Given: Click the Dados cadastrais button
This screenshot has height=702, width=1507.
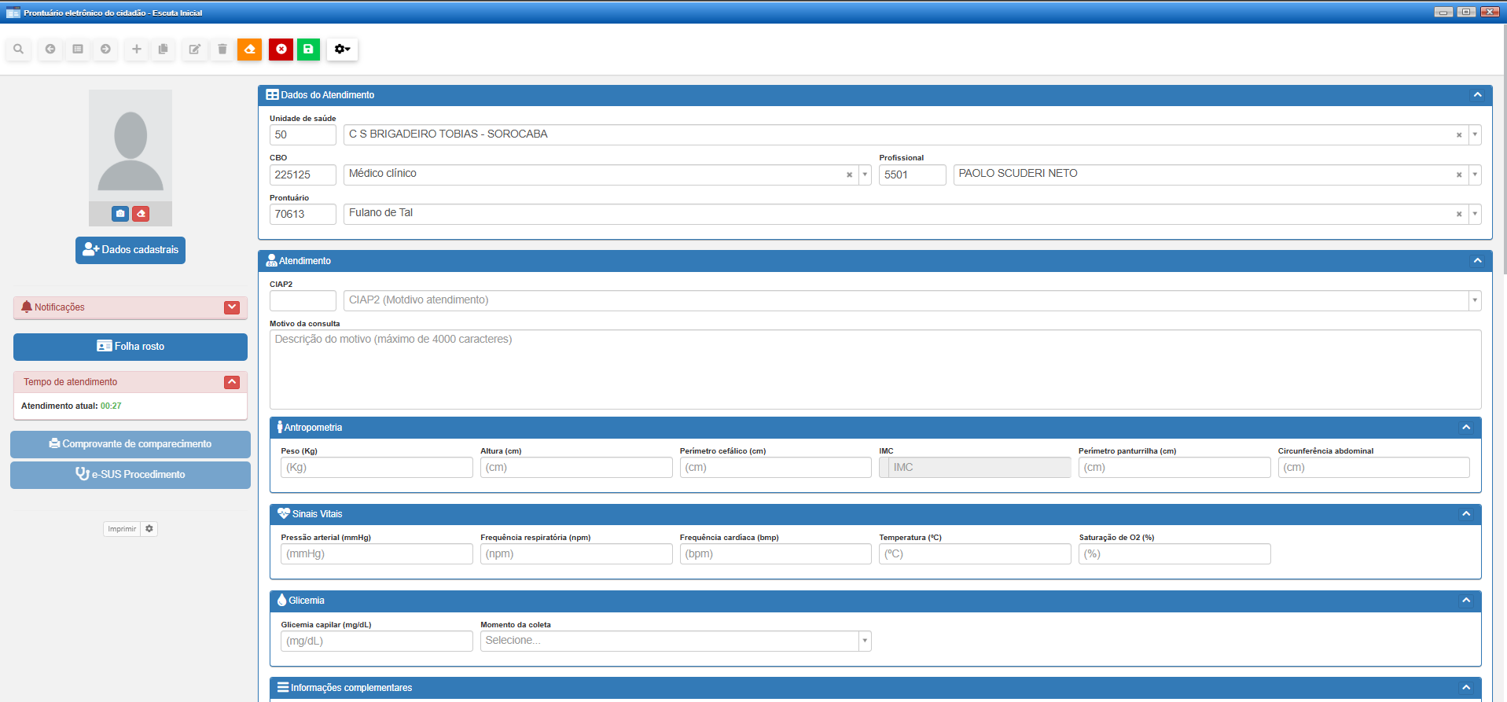Looking at the screenshot, I should click(130, 250).
